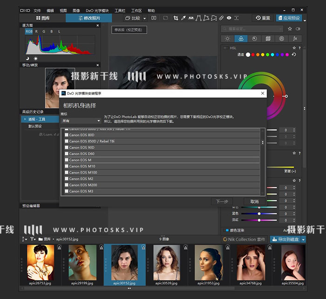The image size is (326, 299).
Task: Open the brand dropdown showing 所有
Action: tap(81, 121)
